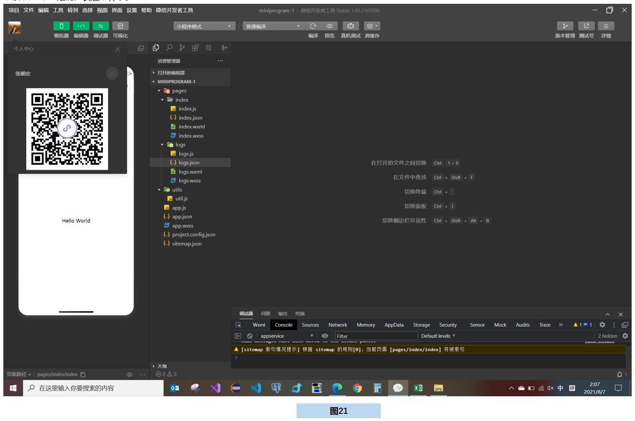Switch to the Network devtools tab
635x421 pixels.
(338, 325)
